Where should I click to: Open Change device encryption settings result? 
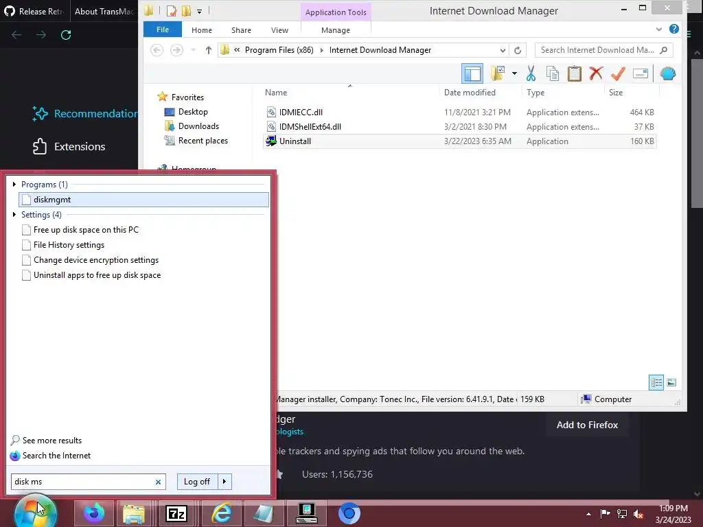pos(96,260)
